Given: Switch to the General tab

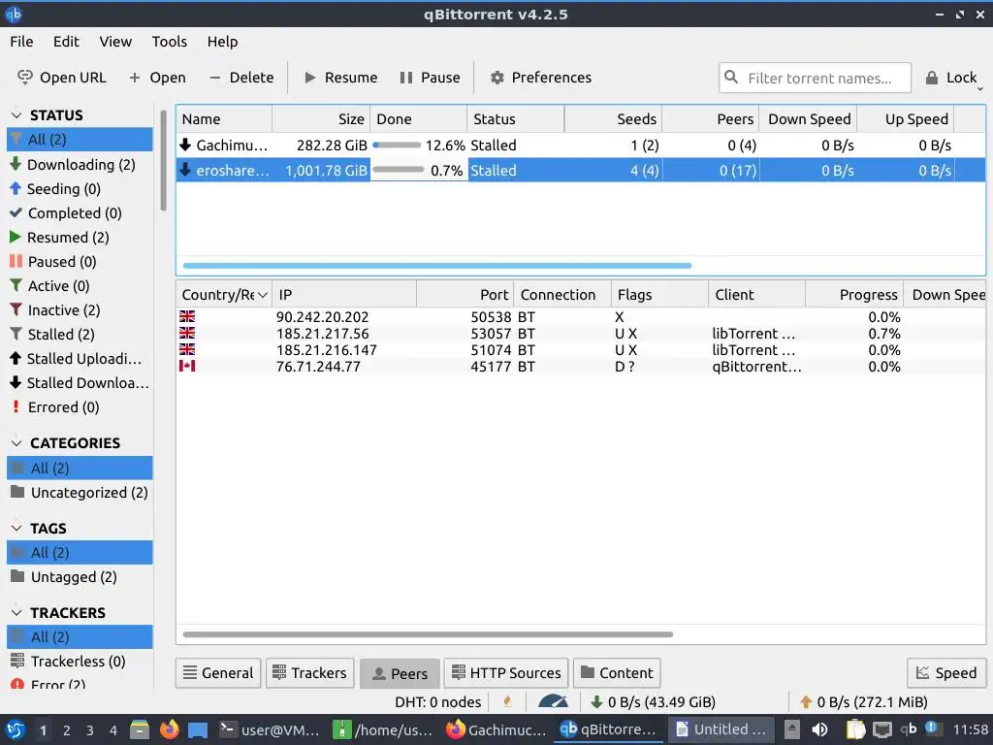Looking at the screenshot, I should [x=218, y=673].
